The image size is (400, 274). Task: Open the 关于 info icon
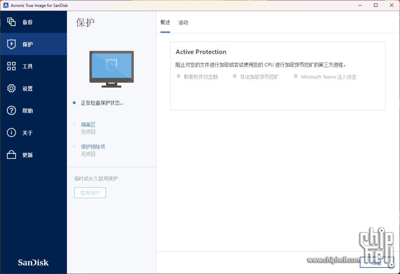pos(11,133)
